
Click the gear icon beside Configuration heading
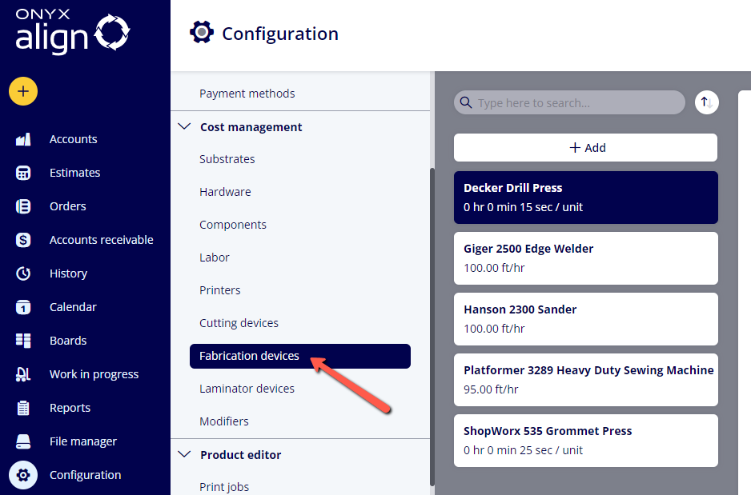(x=202, y=33)
